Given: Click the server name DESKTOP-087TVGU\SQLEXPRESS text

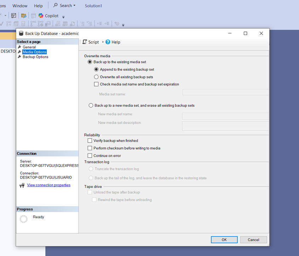Looking at the screenshot, I should pyautogui.click(x=49, y=165).
